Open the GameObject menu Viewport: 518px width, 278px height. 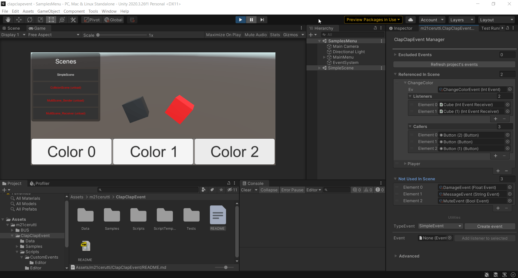49,11
